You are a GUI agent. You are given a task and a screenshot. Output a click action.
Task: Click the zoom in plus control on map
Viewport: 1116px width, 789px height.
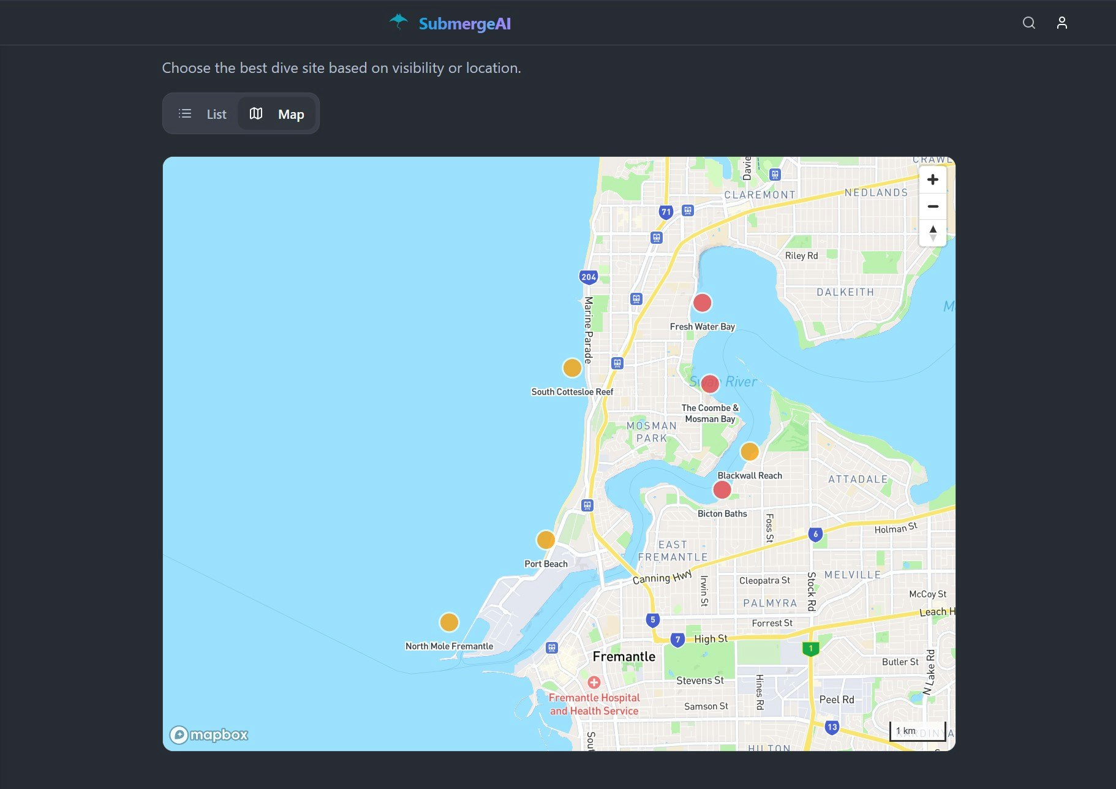click(933, 179)
